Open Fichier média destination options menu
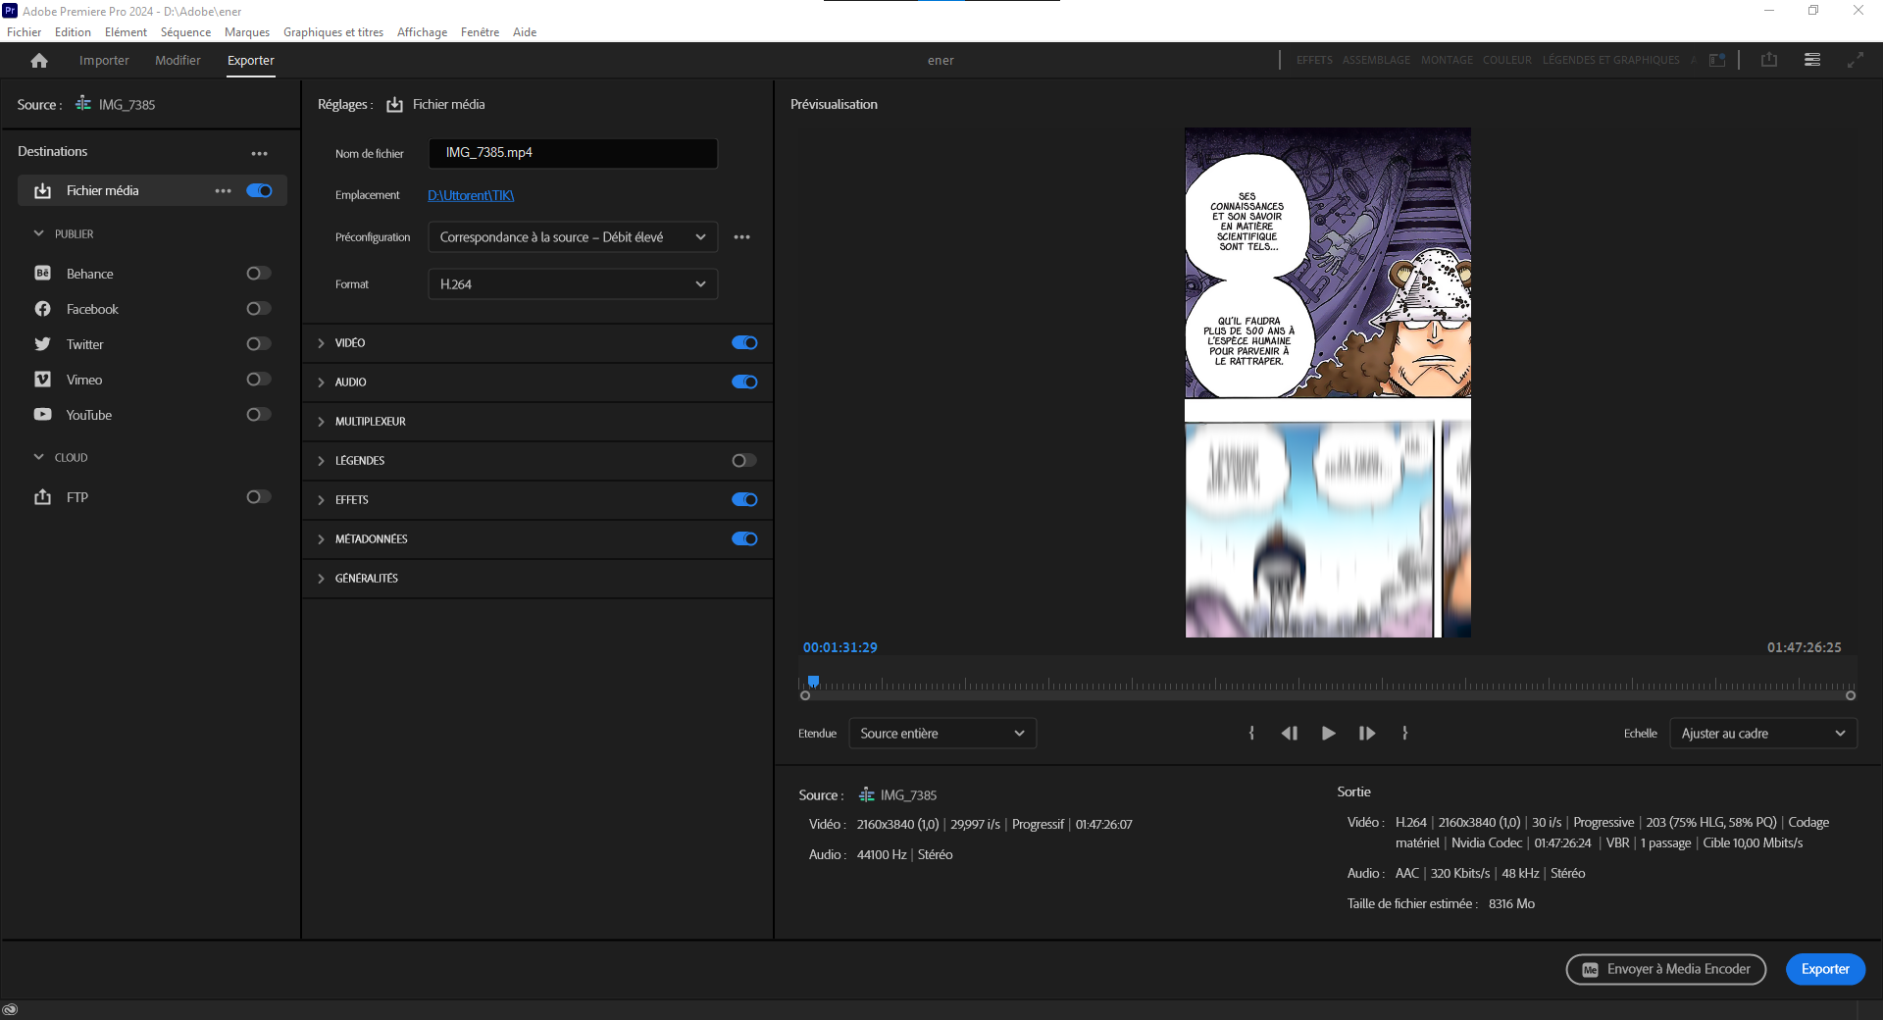Viewport: 1883px width, 1020px height. click(224, 191)
